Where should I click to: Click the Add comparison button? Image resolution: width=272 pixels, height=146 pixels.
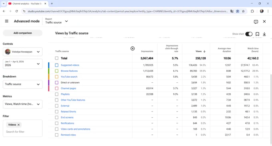(x=22, y=33)
